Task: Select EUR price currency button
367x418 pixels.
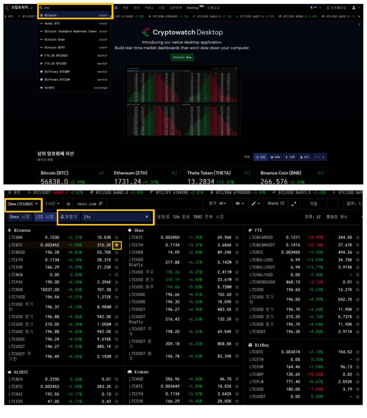Action: pyautogui.click(x=290, y=157)
